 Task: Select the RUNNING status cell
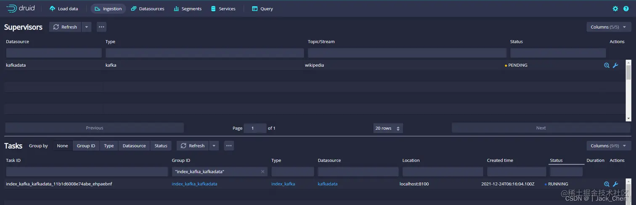(x=556, y=184)
